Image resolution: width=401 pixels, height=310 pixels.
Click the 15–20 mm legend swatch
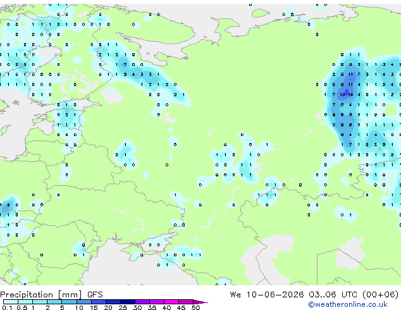[99, 302]
